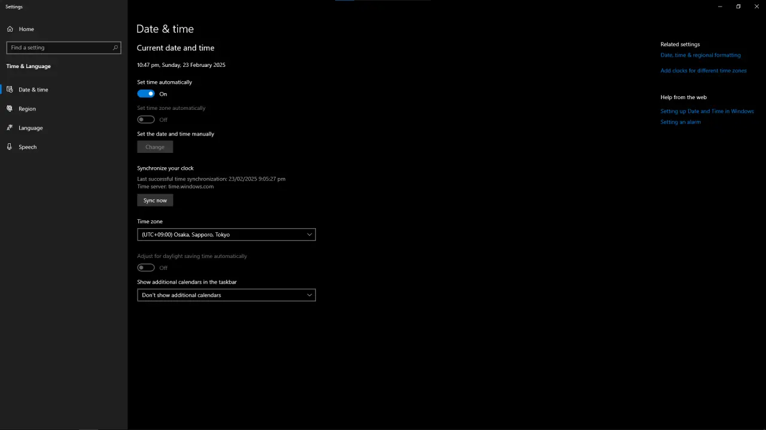The image size is (766, 430).
Task: Click the Related settings heading
Action: click(x=680, y=44)
